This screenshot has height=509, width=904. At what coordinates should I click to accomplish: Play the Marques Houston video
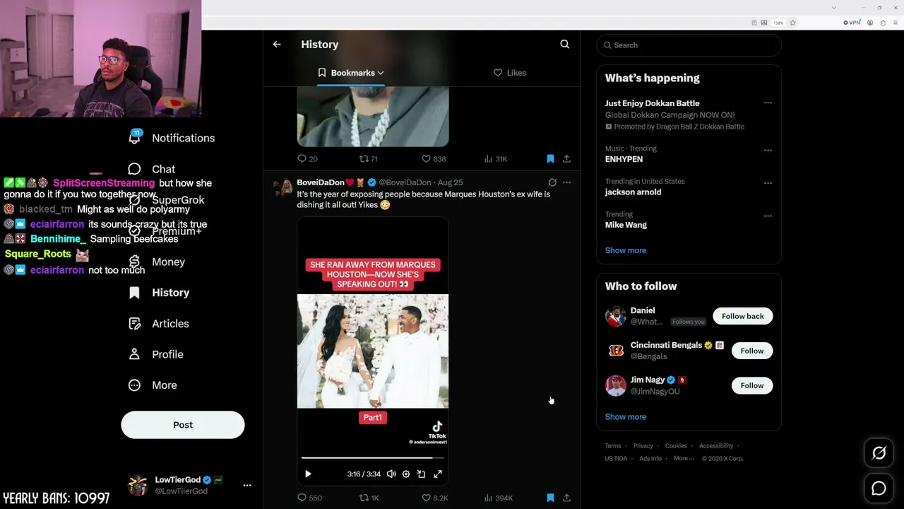308,474
